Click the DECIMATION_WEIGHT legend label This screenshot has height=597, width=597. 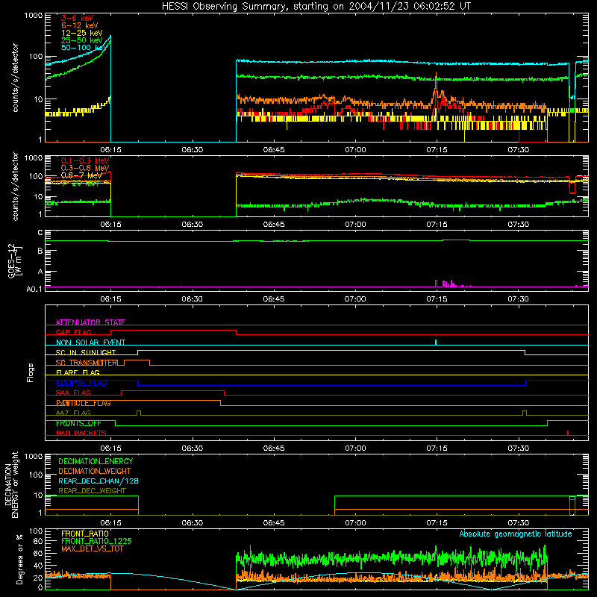click(x=95, y=472)
